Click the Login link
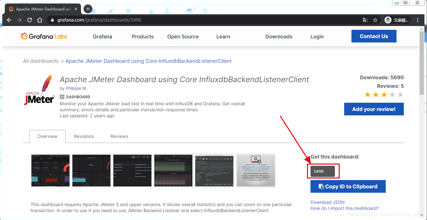The image size is (427, 220). (x=317, y=36)
